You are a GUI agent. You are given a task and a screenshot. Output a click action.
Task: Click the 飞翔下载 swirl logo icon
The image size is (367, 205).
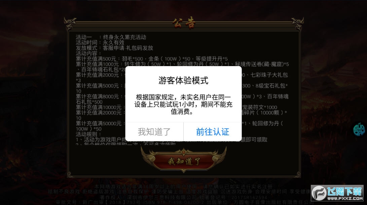tap(319, 193)
